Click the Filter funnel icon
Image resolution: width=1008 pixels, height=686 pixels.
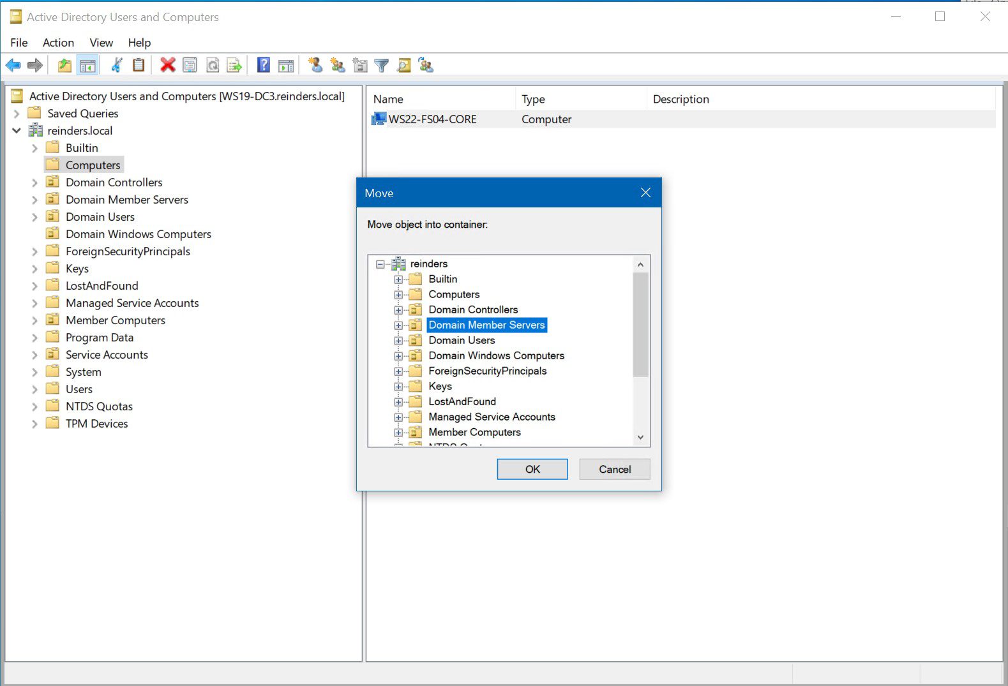(382, 65)
